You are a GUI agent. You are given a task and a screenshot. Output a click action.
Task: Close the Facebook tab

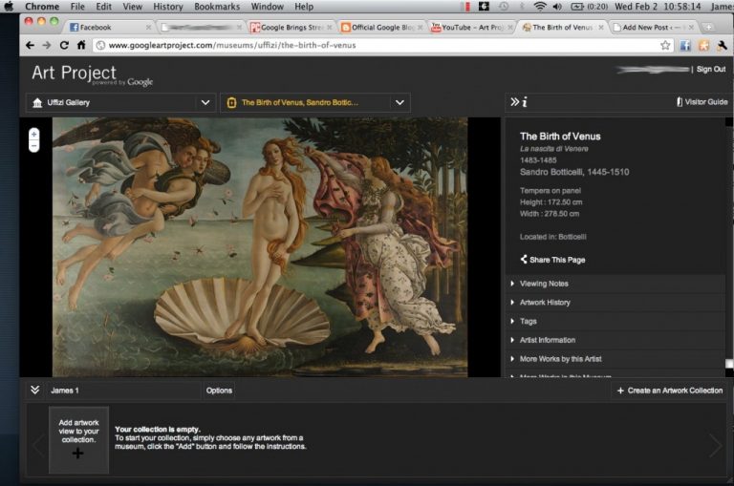tap(148, 27)
